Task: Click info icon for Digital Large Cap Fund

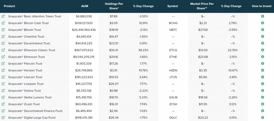Action: pyautogui.click(x=262, y=118)
